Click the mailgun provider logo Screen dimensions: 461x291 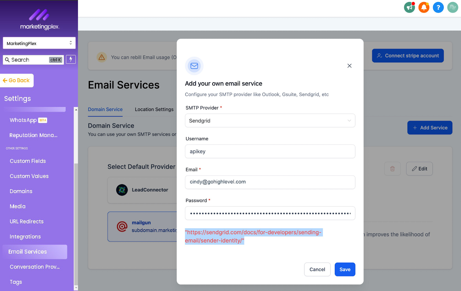(x=122, y=227)
